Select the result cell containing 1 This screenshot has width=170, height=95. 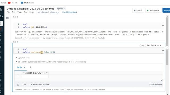[35, 76]
